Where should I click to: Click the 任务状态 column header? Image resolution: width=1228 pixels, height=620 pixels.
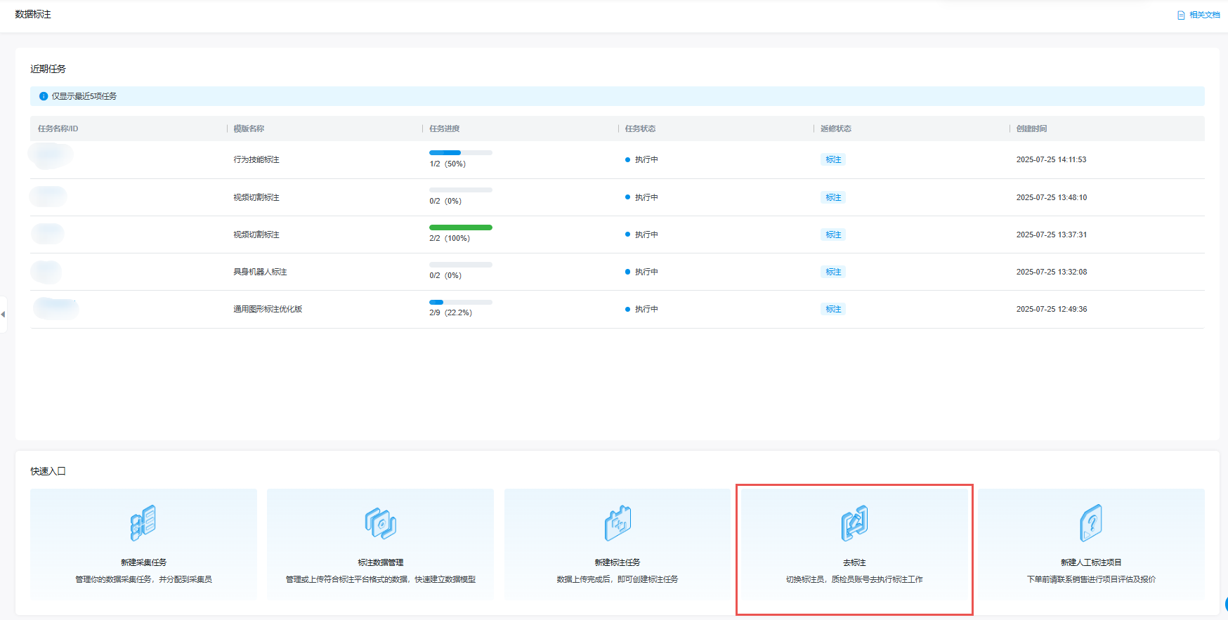(x=640, y=128)
